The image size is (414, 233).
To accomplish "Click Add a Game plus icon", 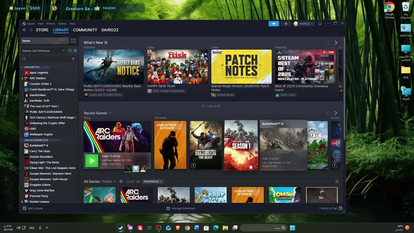I will [25, 208].
